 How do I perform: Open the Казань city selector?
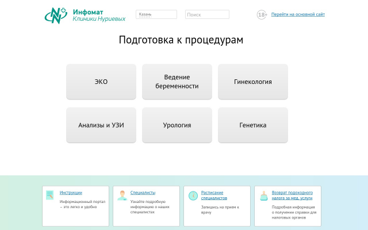pyautogui.click(x=156, y=14)
